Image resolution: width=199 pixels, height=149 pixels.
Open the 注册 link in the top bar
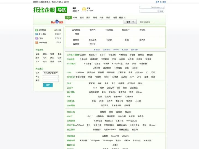(164, 2)
